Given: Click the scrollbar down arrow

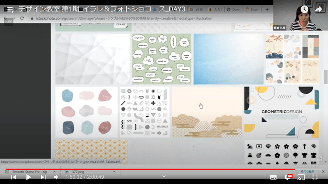Looking at the screenshot, I should 326,162.
